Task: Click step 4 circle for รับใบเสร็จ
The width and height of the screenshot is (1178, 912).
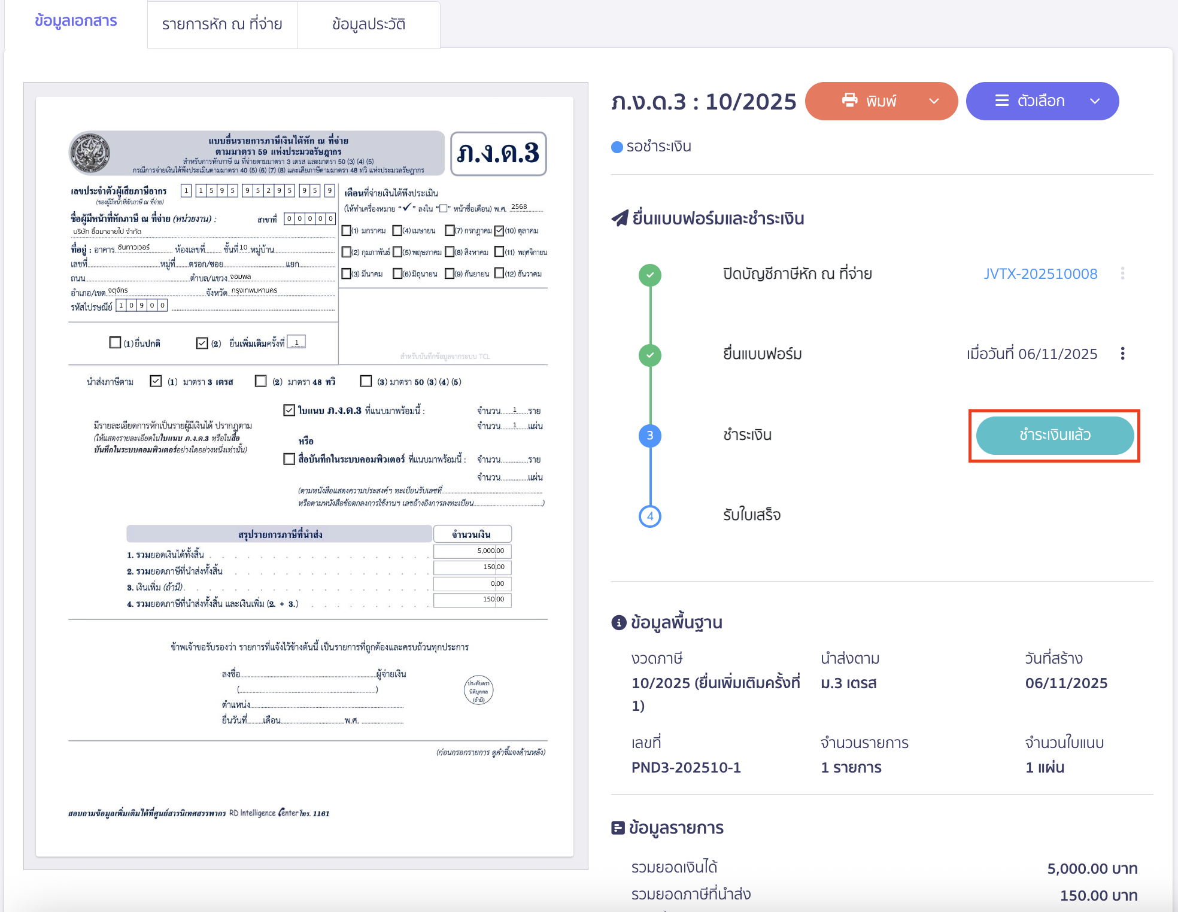Action: [x=650, y=515]
